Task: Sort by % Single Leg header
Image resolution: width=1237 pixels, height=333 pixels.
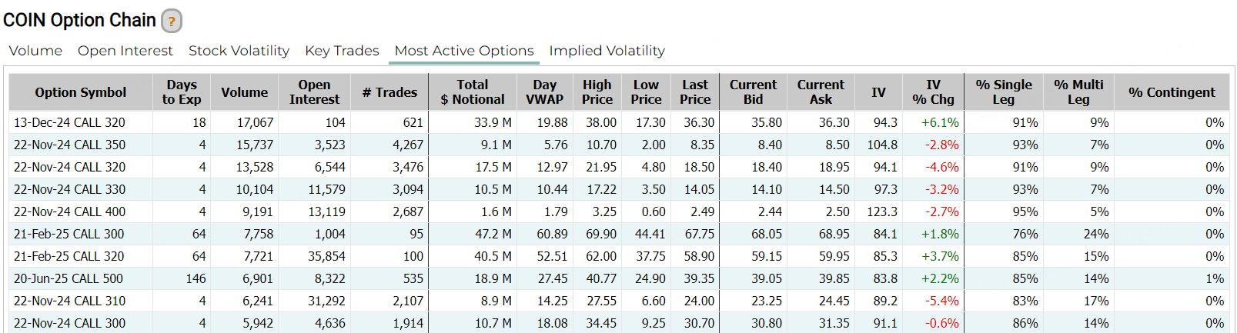Action: point(1004,92)
